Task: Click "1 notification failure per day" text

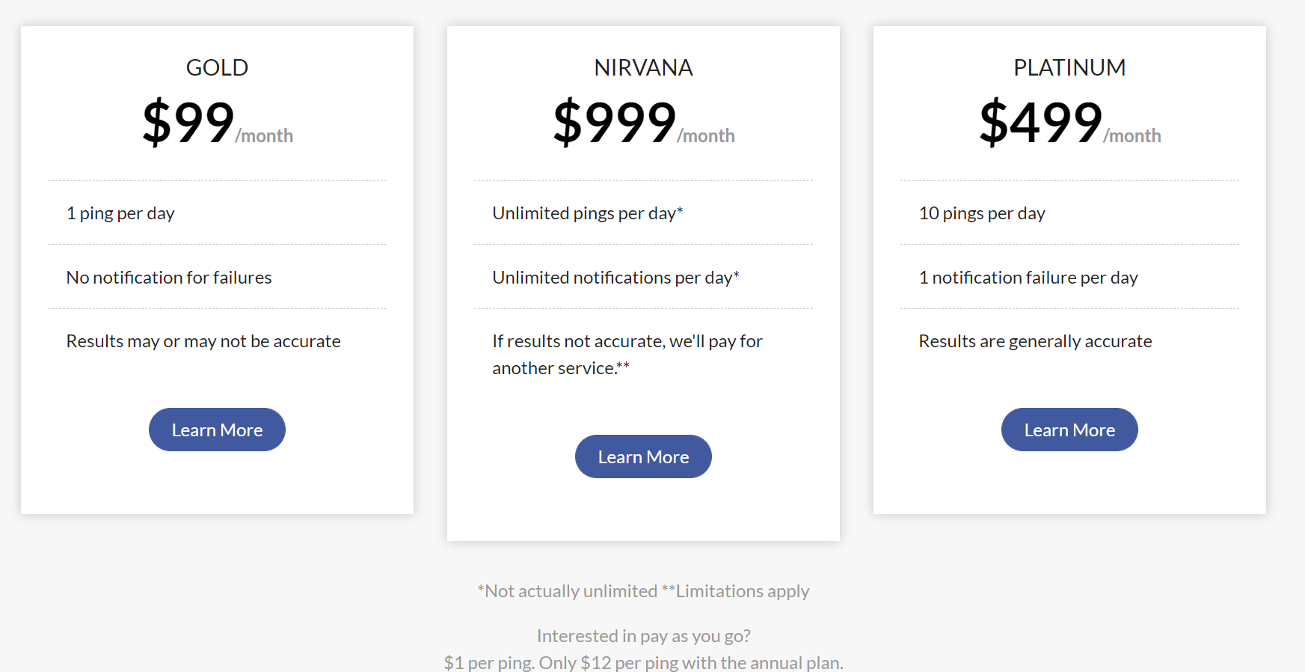Action: point(1028,278)
